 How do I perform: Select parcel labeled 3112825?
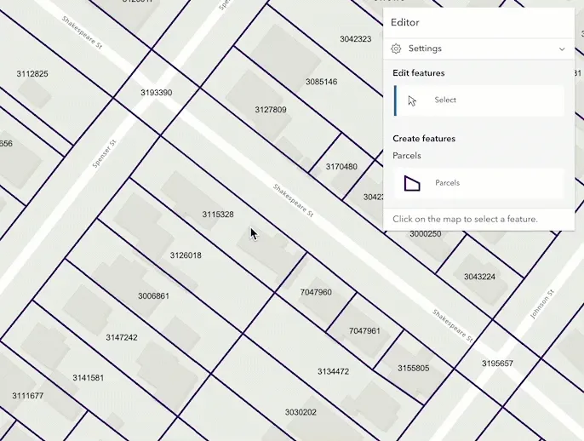32,74
